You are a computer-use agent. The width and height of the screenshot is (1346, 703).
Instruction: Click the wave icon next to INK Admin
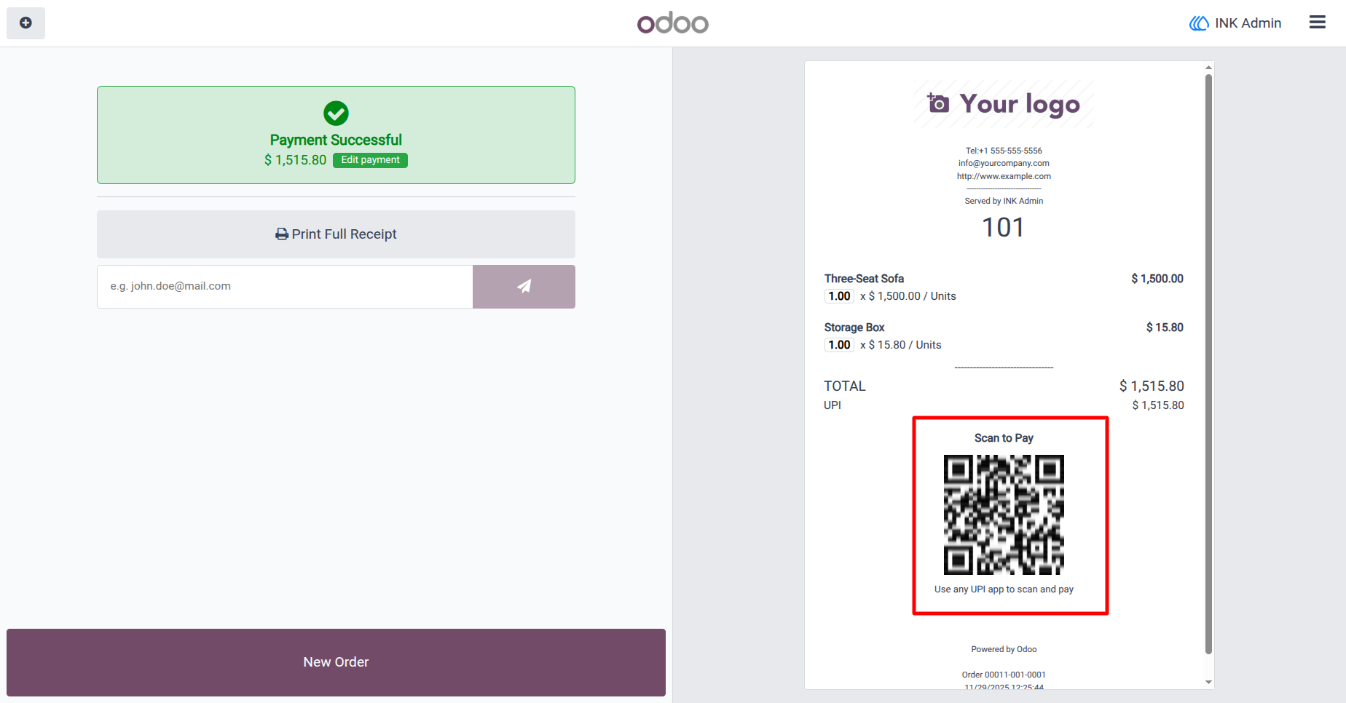pyautogui.click(x=1199, y=23)
